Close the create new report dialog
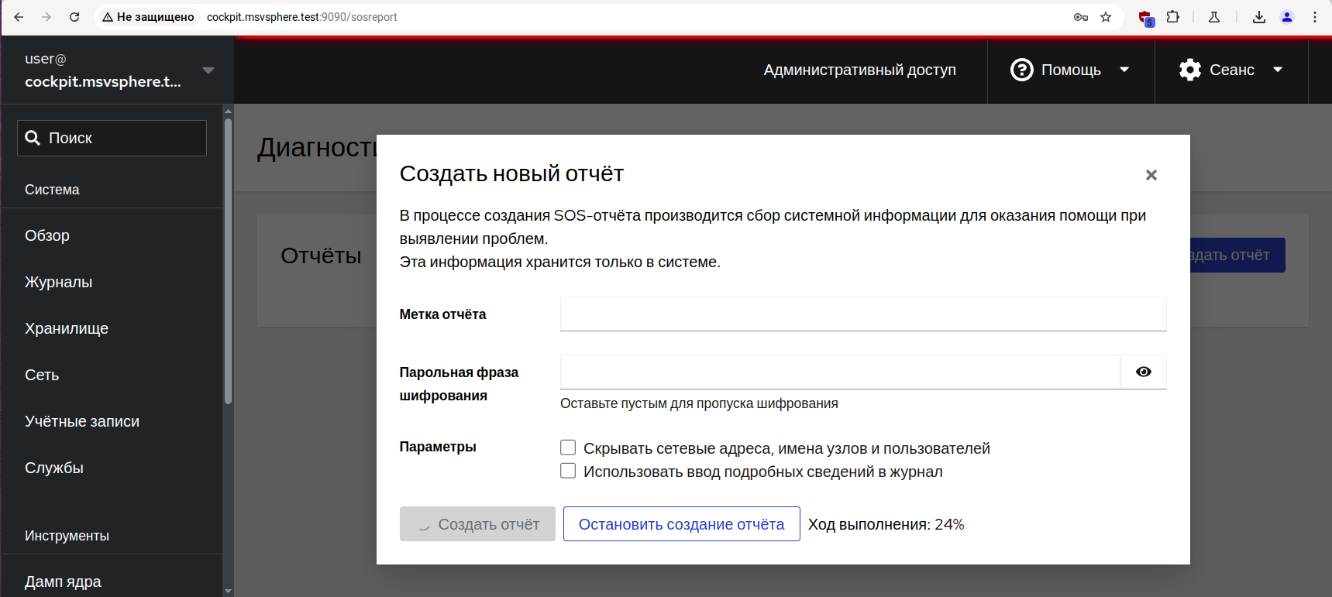 tap(1151, 175)
